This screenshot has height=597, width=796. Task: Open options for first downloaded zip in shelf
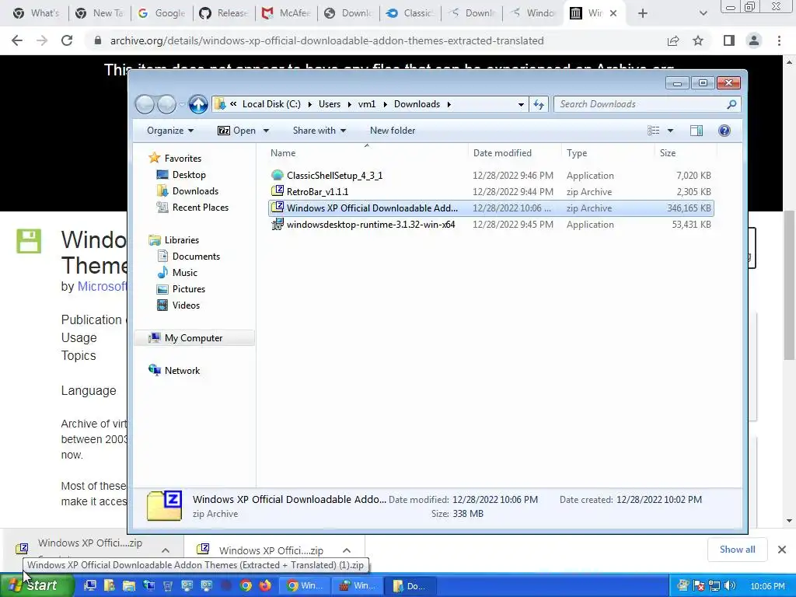(166, 550)
